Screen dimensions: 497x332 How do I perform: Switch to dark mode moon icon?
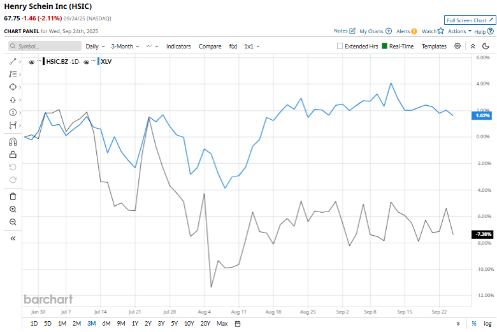[x=486, y=47]
